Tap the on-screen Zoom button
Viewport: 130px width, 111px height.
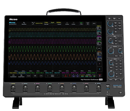tap(29, 76)
